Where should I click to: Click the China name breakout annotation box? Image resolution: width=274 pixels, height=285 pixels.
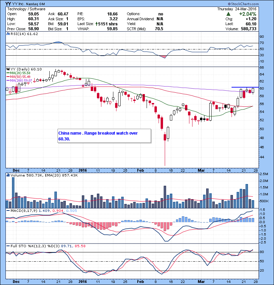click(104, 136)
